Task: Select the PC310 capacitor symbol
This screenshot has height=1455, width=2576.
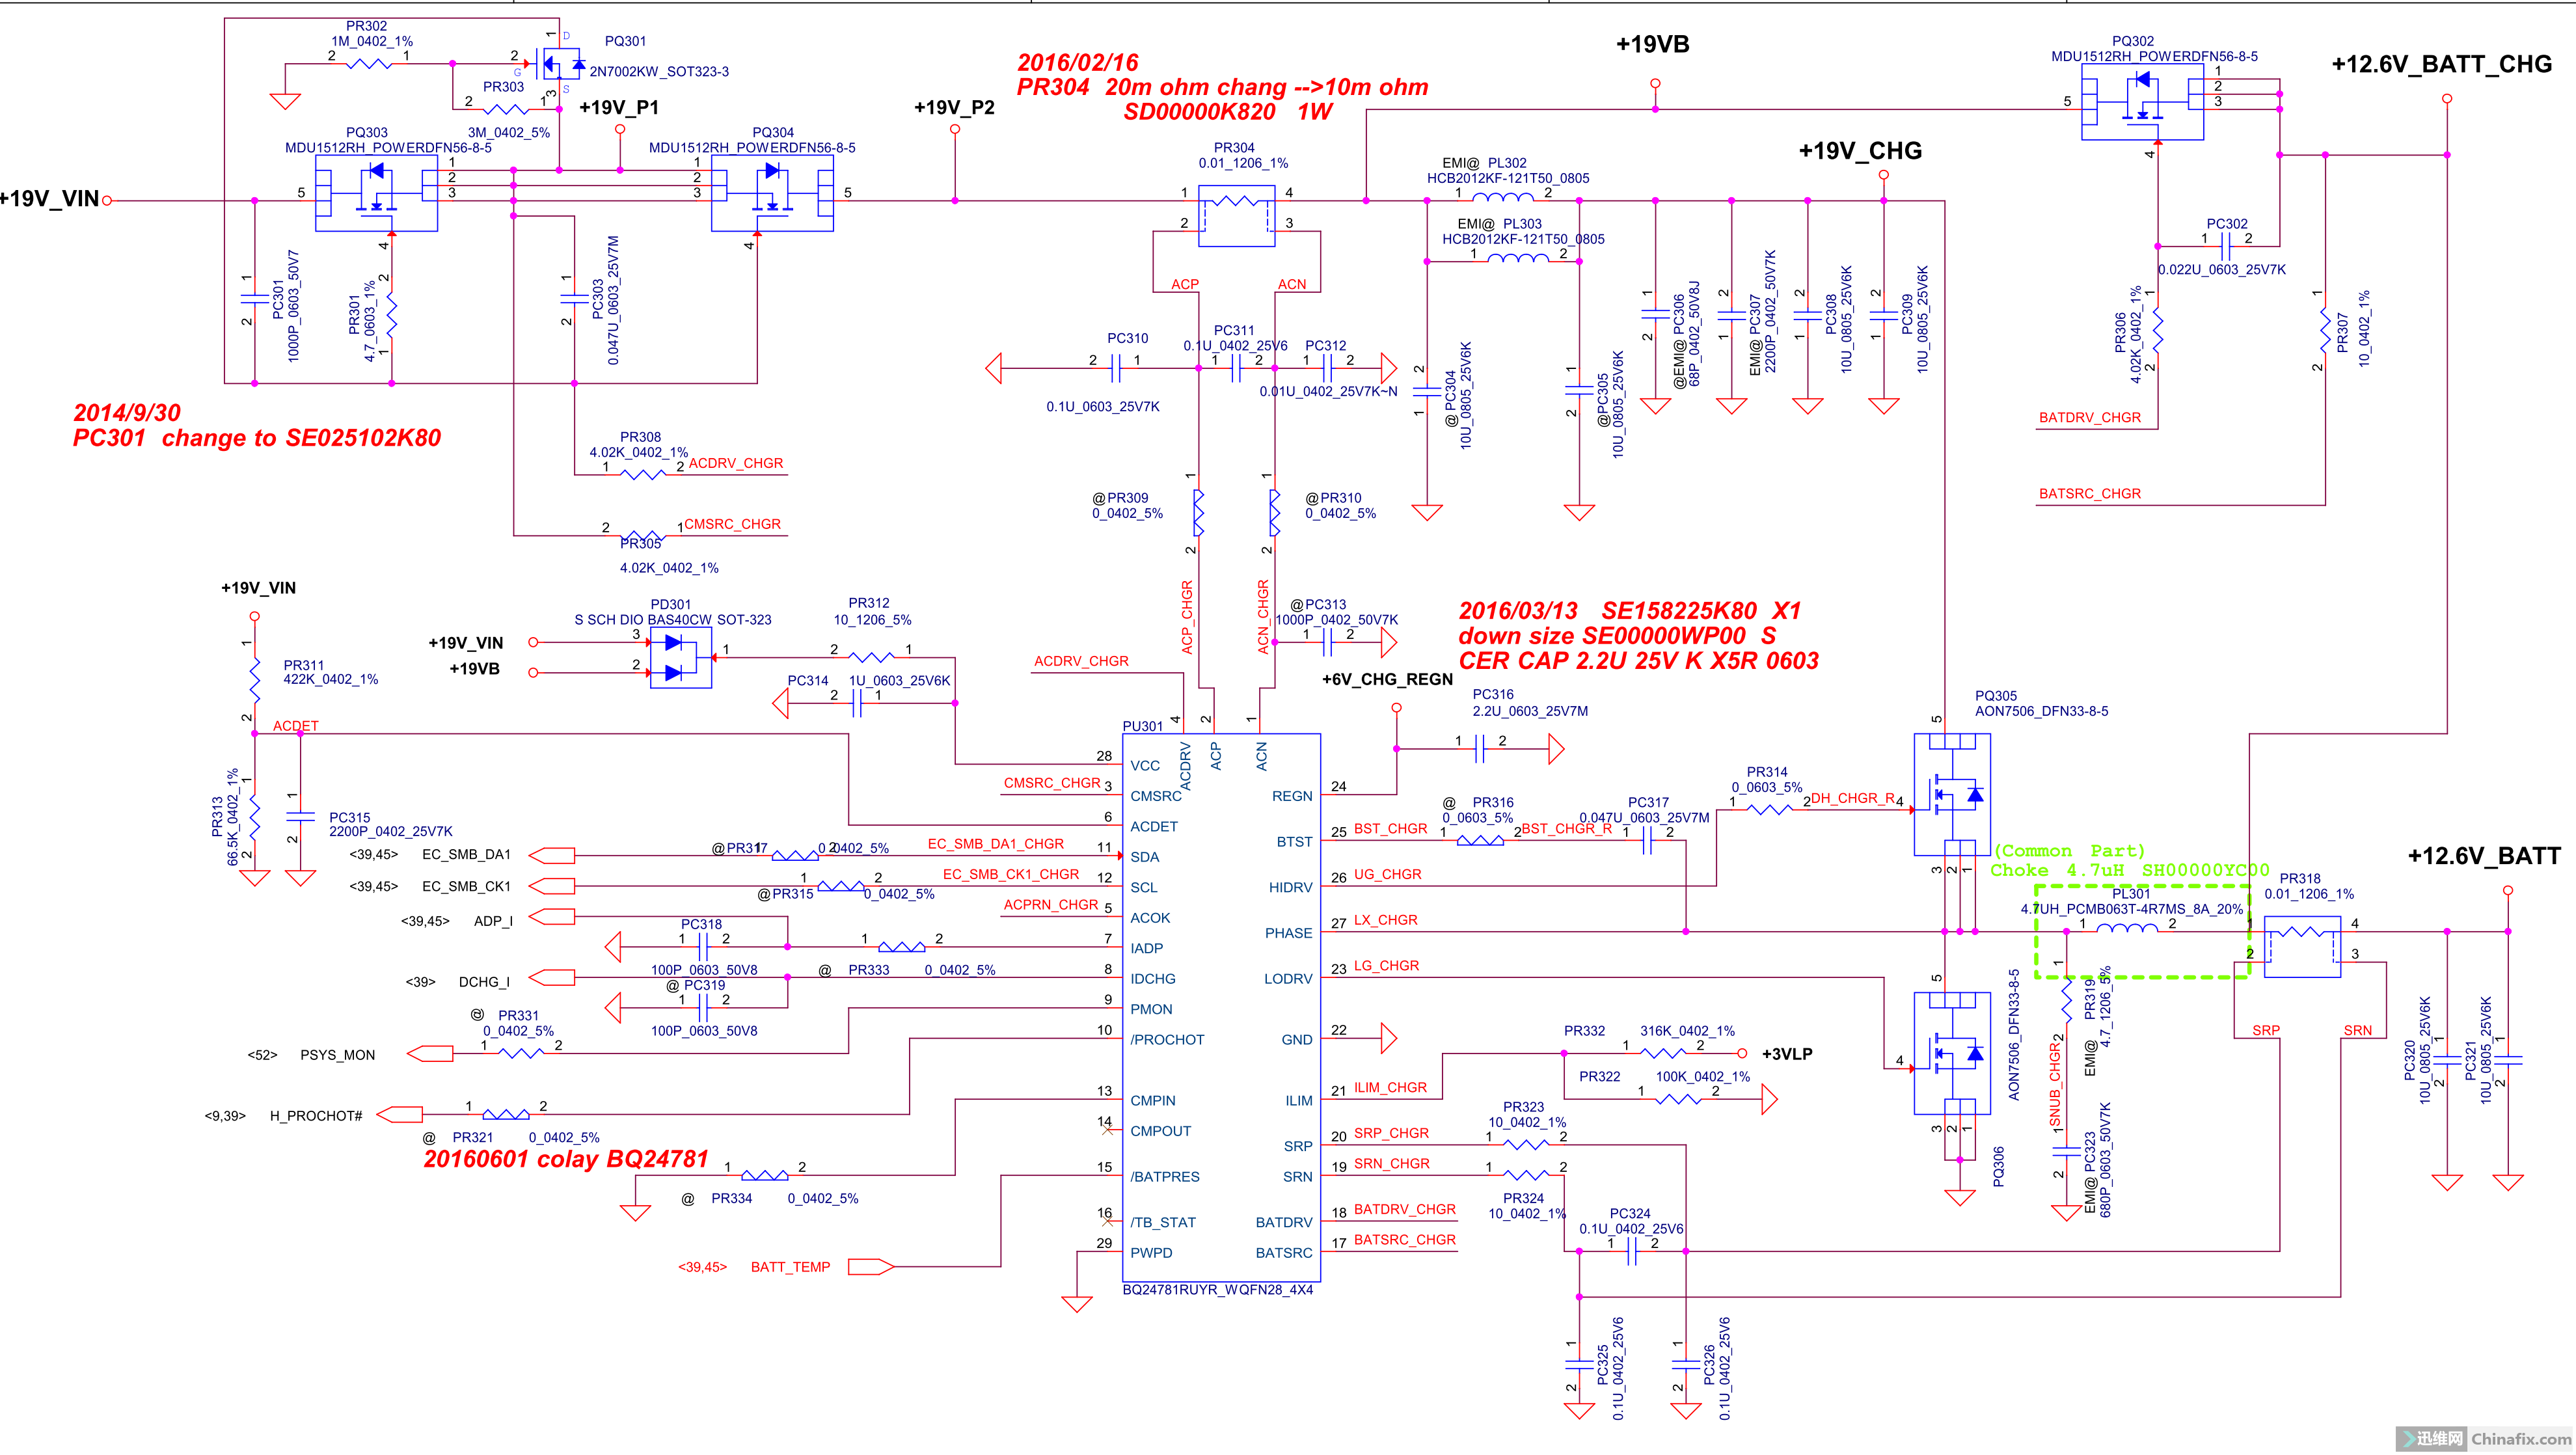Action: coord(1116,368)
